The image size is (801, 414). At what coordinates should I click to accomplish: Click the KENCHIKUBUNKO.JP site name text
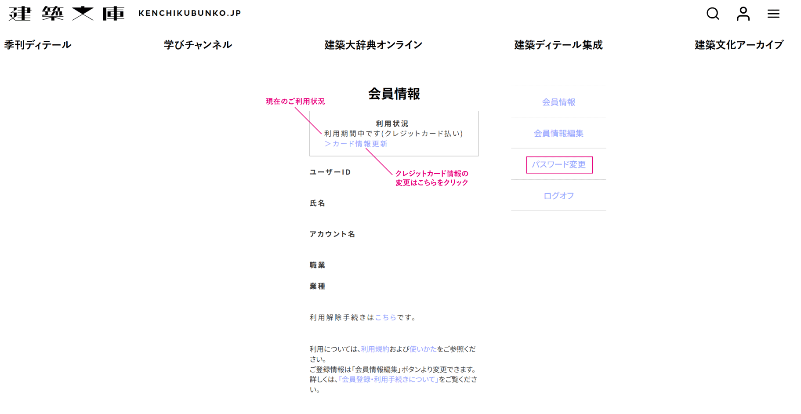(190, 13)
